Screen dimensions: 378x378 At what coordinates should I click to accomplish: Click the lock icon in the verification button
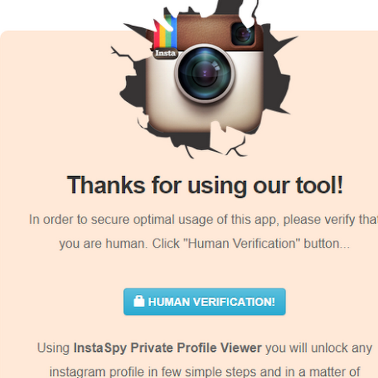click(139, 301)
